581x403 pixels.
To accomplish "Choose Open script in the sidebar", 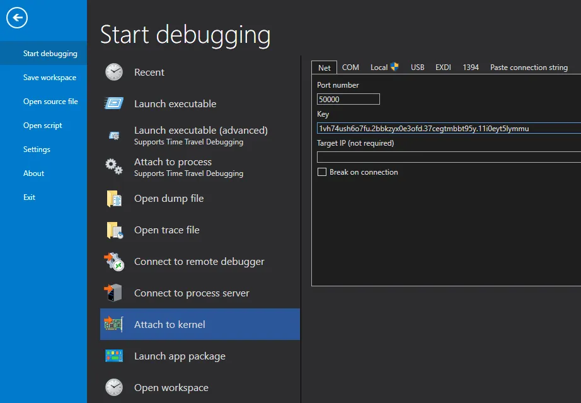I will pyautogui.click(x=43, y=126).
